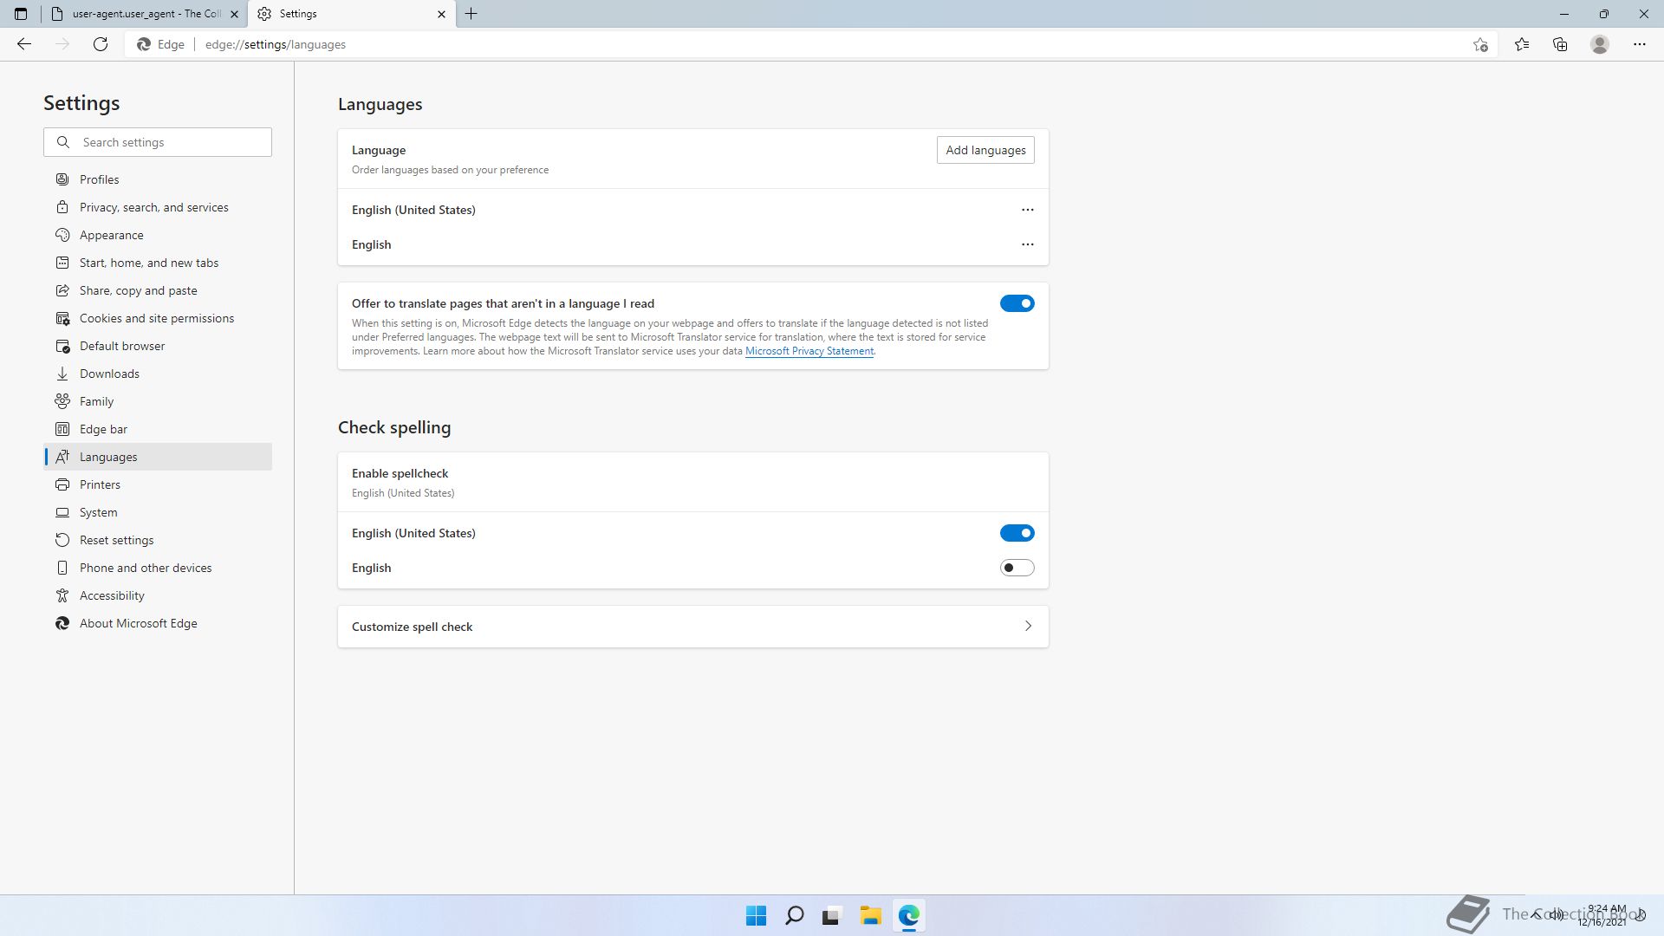Open File Explorer from the taskbar
The image size is (1664, 936).
tap(870, 915)
